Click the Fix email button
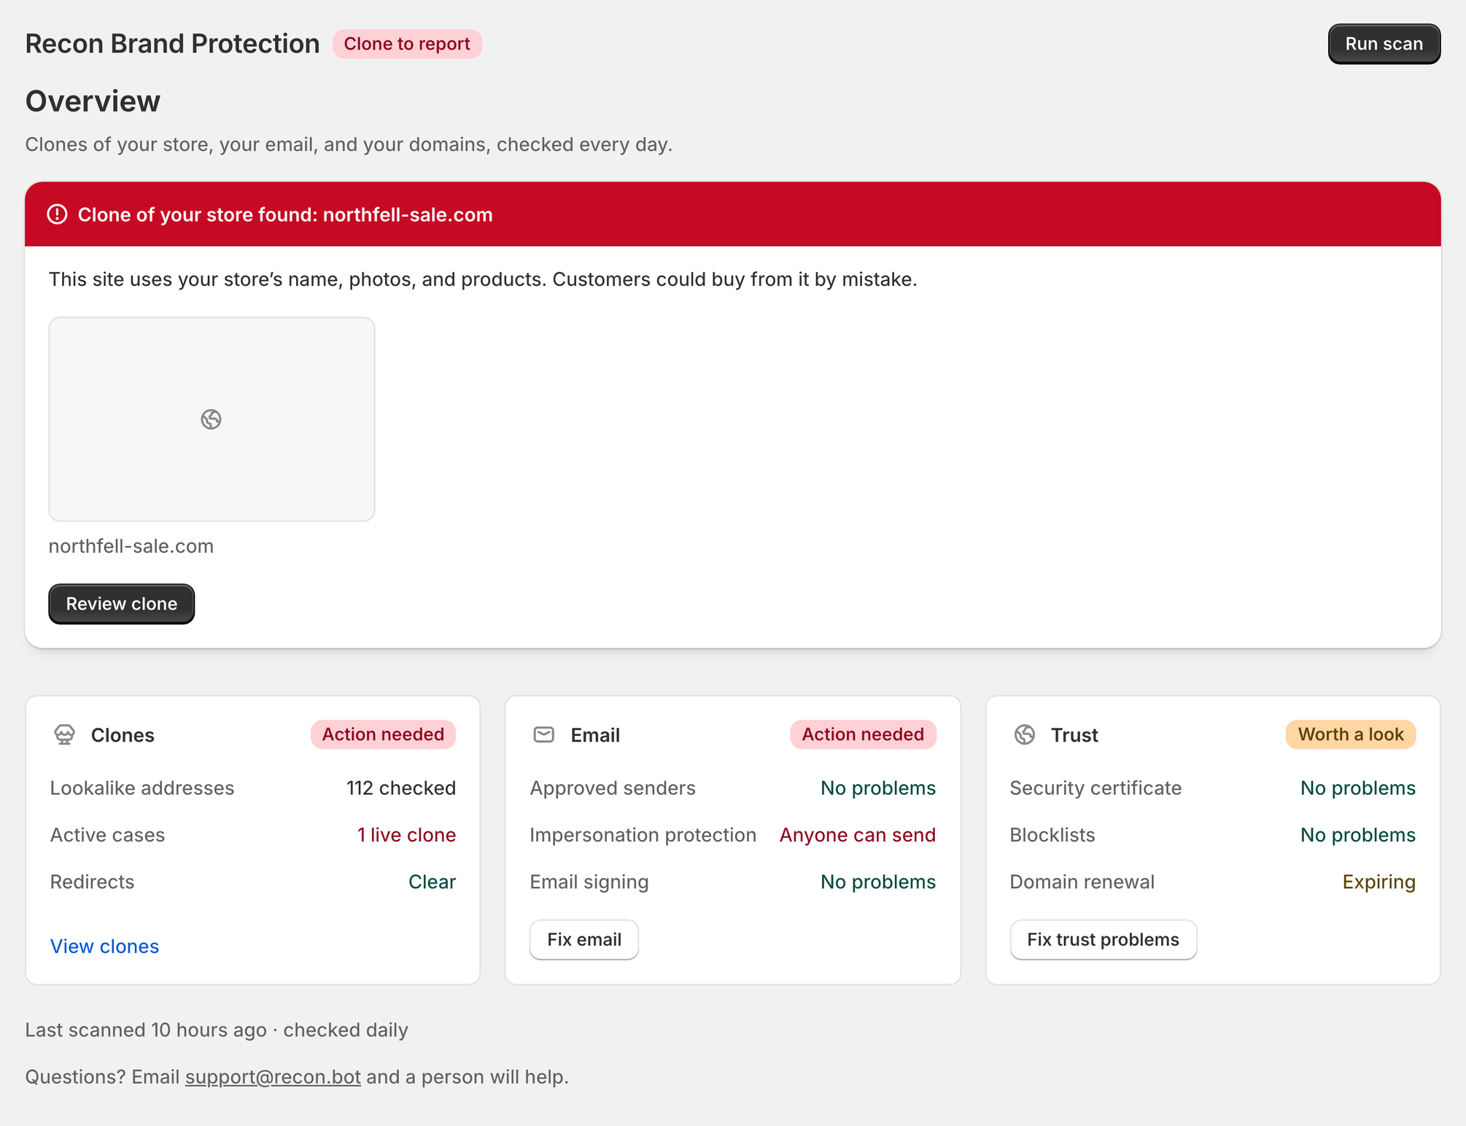Viewport: 1466px width, 1126px height. click(584, 939)
